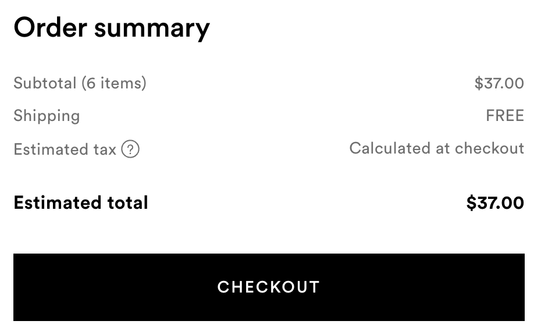Click the (6 items) count text
This screenshot has width=541, height=335.
[x=114, y=83]
